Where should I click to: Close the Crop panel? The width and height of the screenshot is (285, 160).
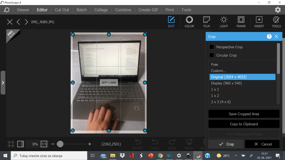pyautogui.click(x=276, y=36)
